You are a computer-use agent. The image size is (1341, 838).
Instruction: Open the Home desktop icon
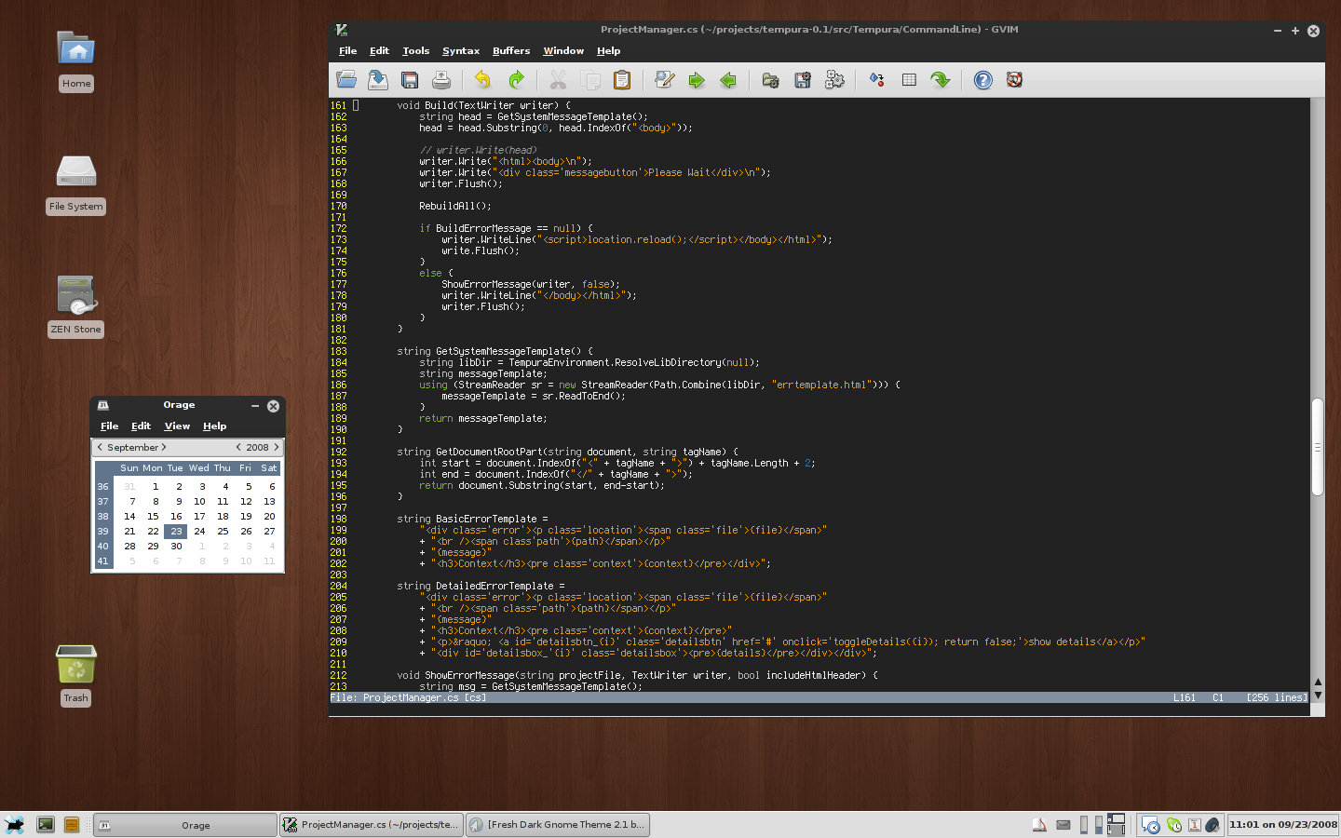tap(76, 50)
